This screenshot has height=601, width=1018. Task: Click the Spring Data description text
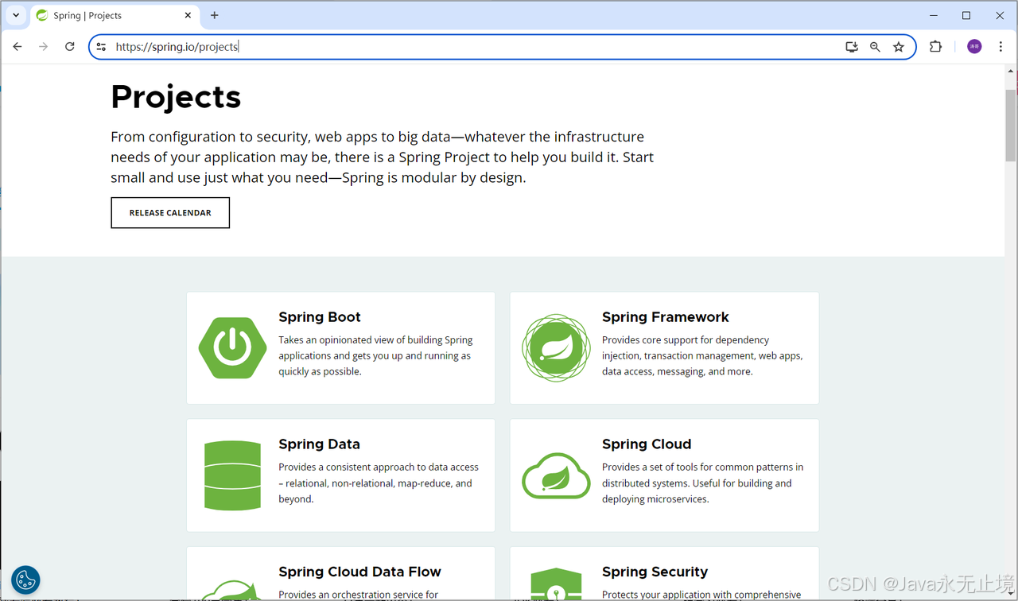(x=379, y=483)
